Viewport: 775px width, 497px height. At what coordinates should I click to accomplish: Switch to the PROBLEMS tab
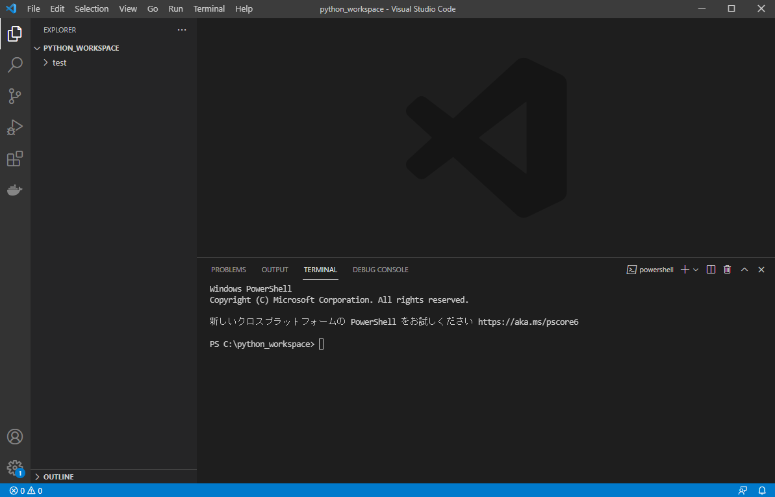(x=229, y=270)
